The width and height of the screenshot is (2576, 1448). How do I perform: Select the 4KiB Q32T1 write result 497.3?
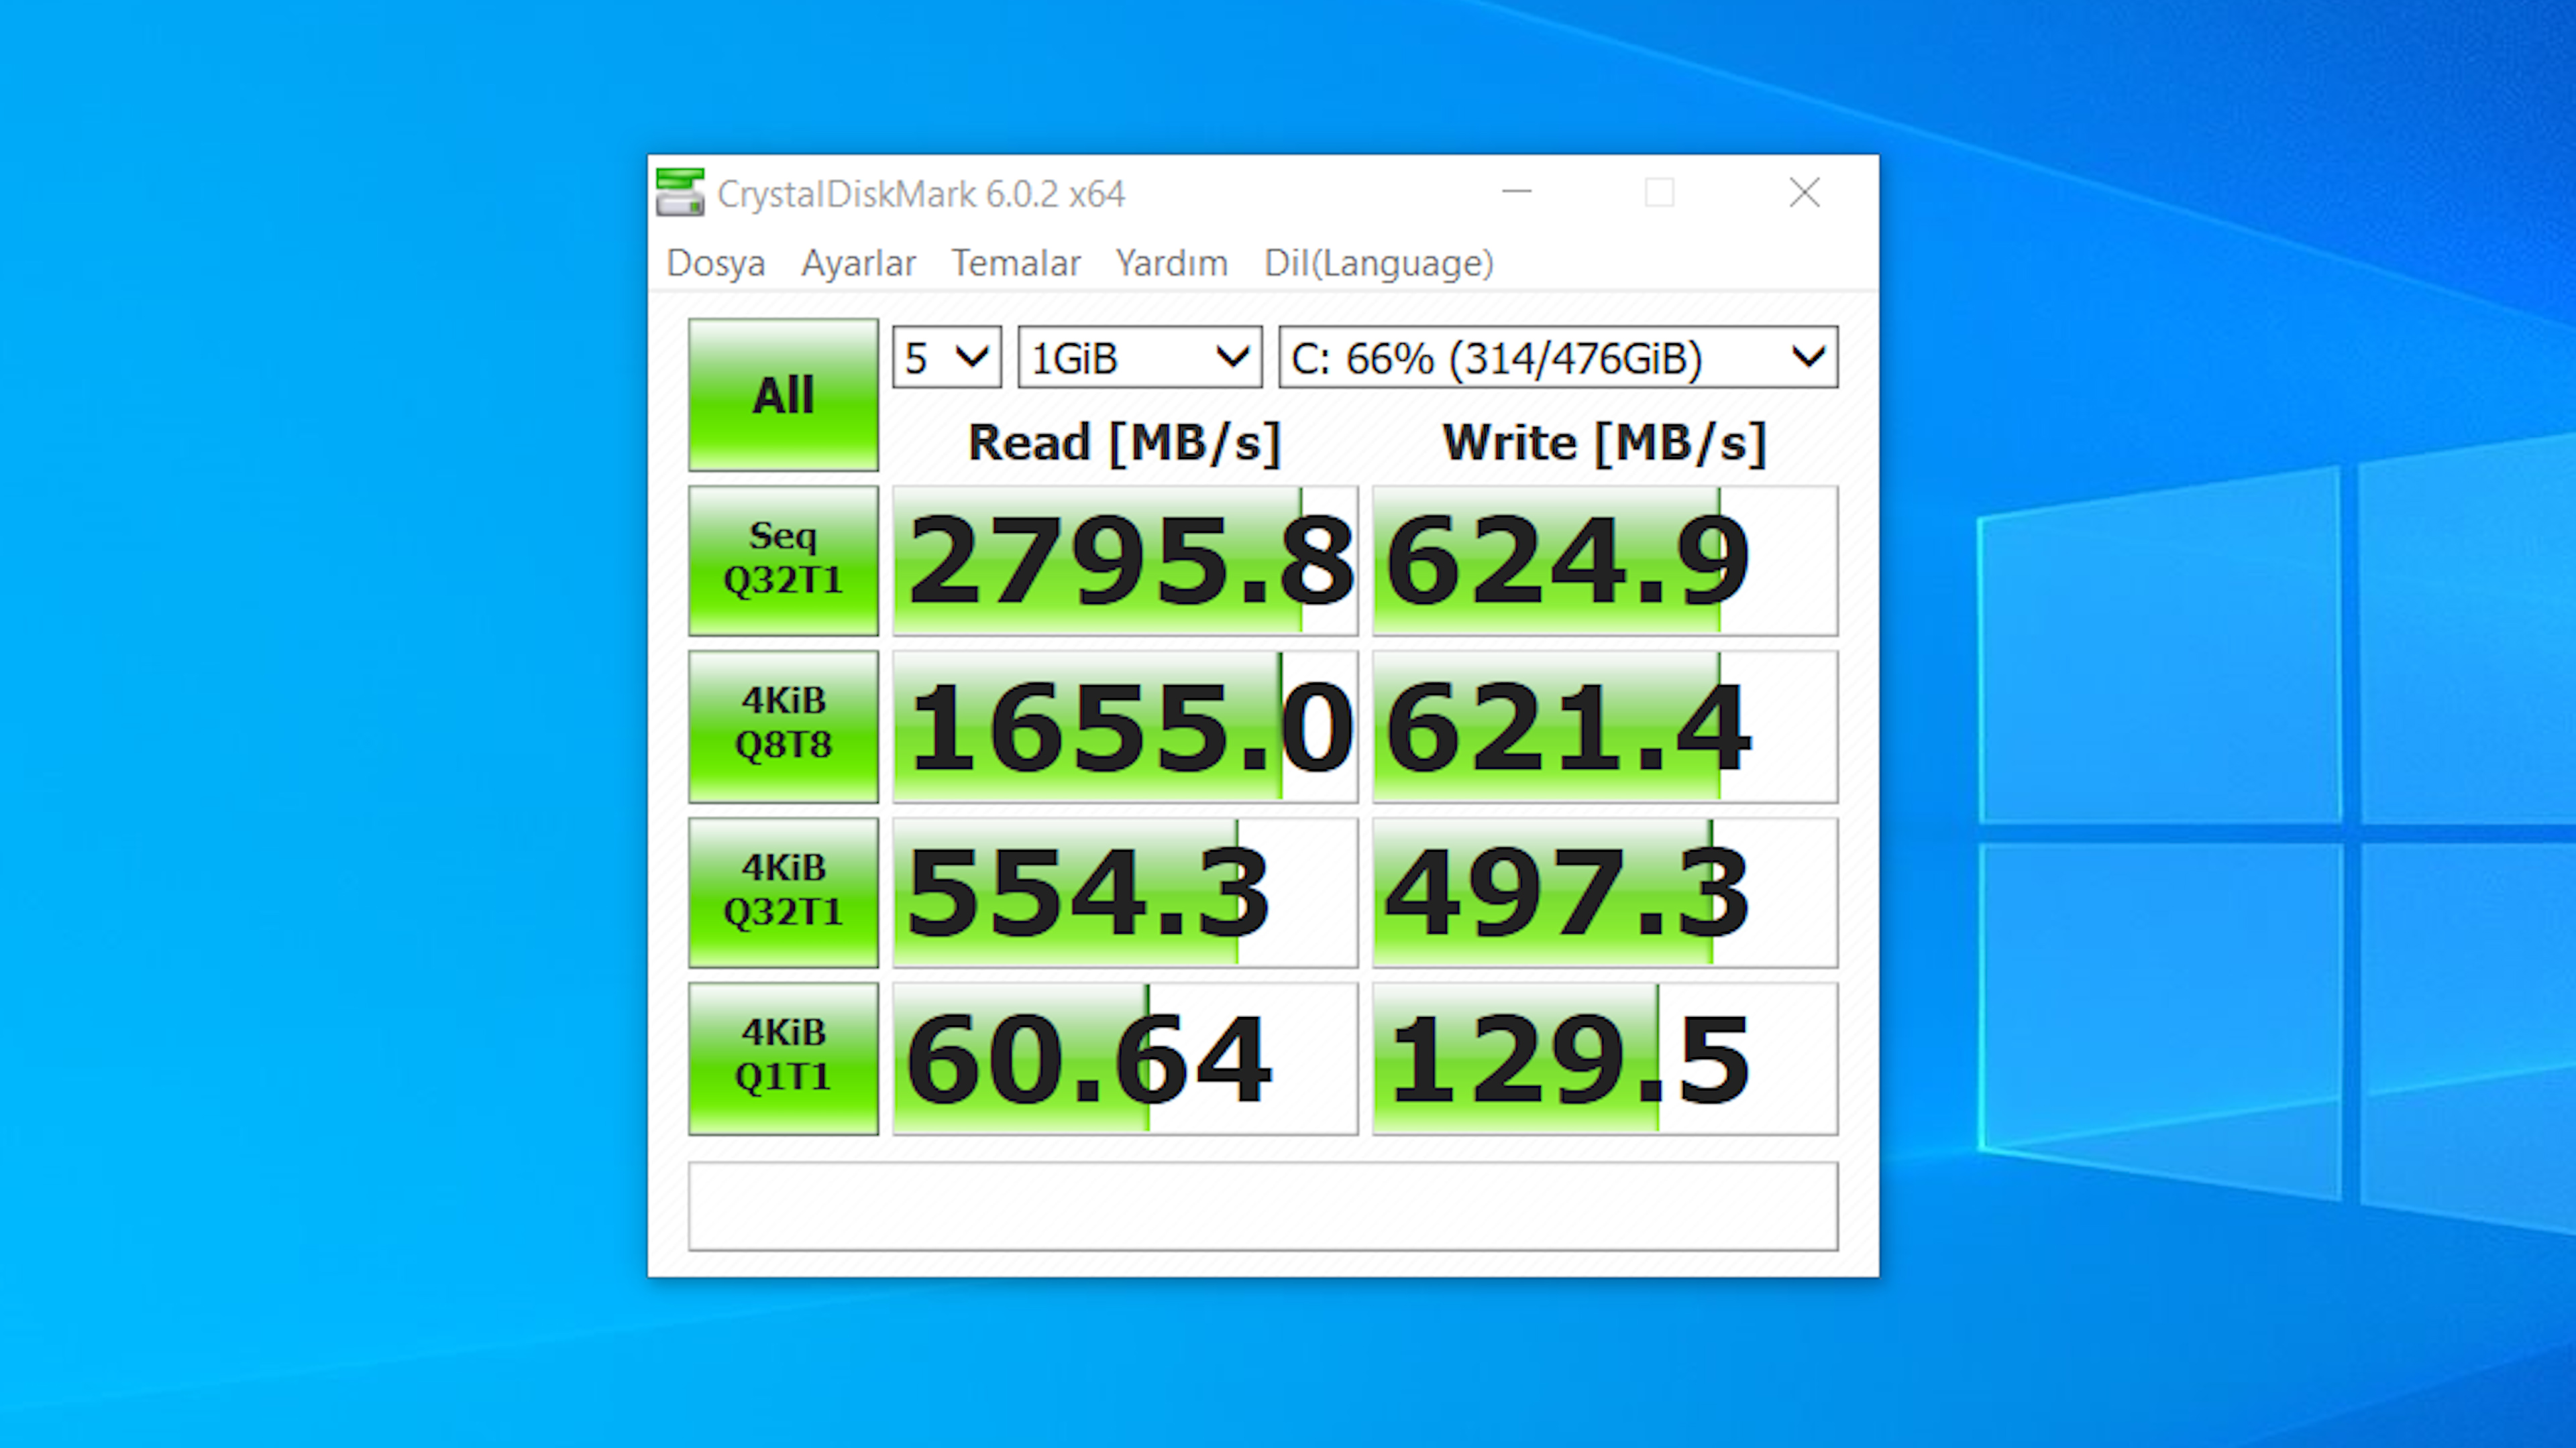1605,892
